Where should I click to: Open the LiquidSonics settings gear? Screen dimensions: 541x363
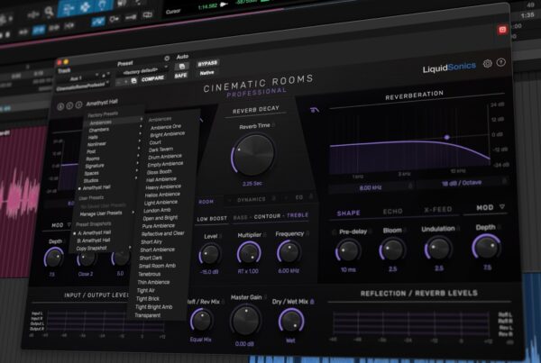click(x=487, y=63)
